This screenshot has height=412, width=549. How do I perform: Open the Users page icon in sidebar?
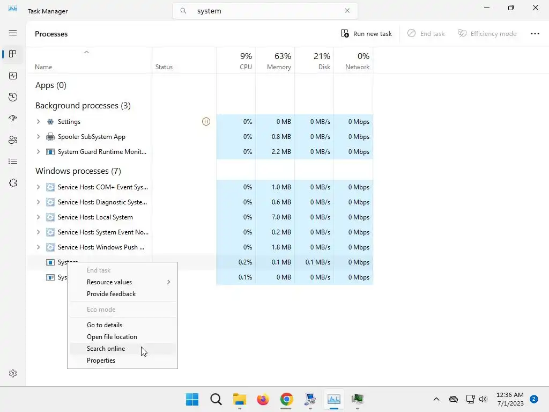click(13, 140)
